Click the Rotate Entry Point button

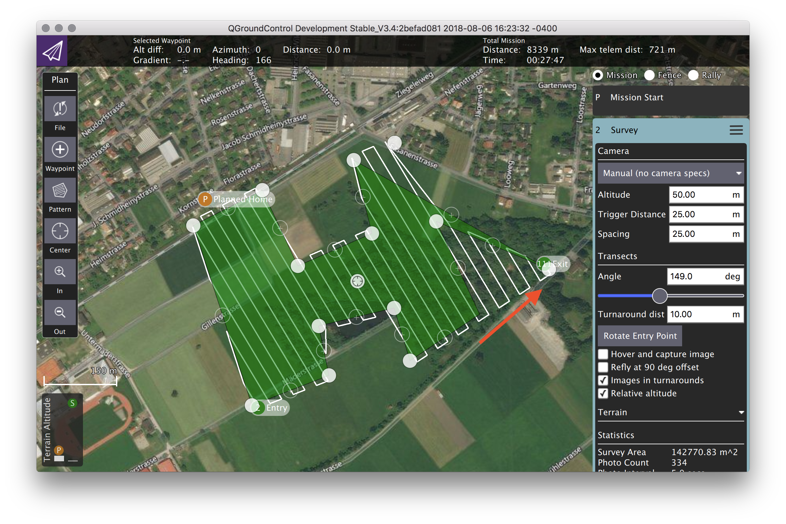(x=640, y=336)
